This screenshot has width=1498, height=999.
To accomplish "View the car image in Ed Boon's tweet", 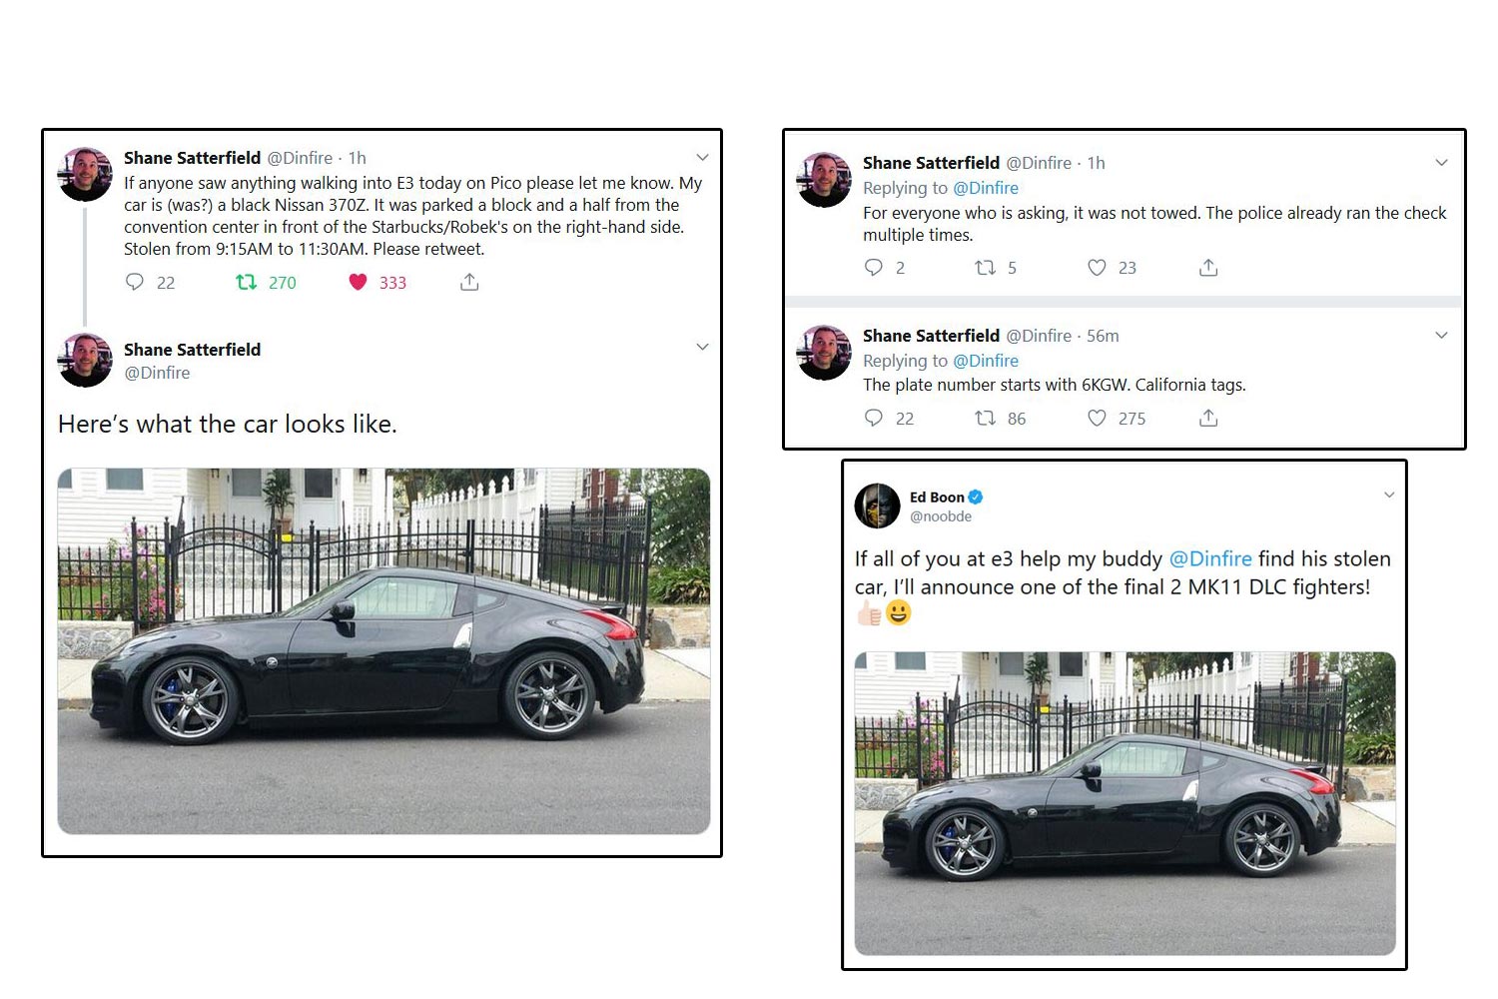I will coord(1124,803).
